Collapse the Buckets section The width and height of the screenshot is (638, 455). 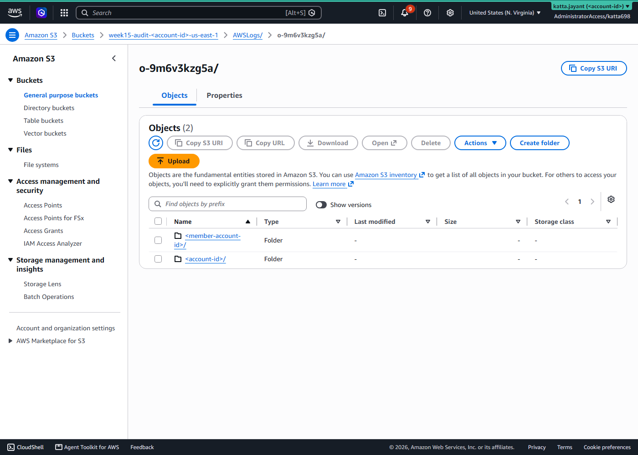tap(10, 80)
